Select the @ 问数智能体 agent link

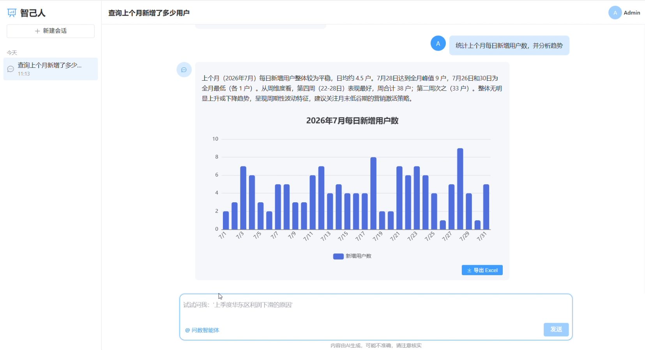[x=202, y=330]
